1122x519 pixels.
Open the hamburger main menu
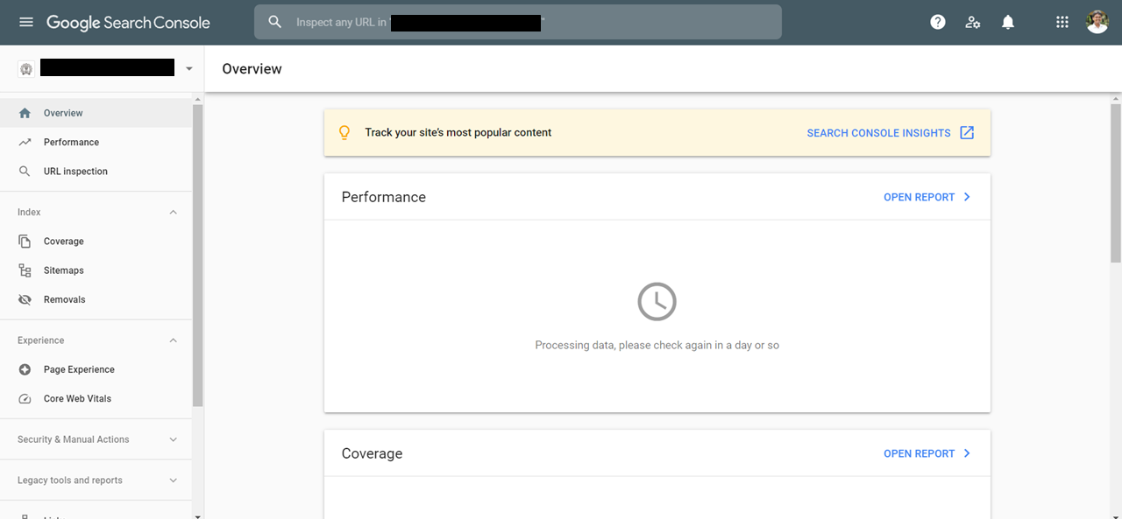[26, 22]
